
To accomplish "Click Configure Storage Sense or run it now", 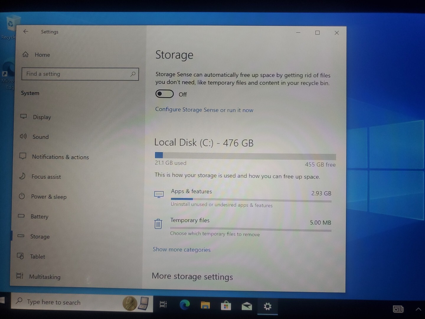I will [x=204, y=110].
